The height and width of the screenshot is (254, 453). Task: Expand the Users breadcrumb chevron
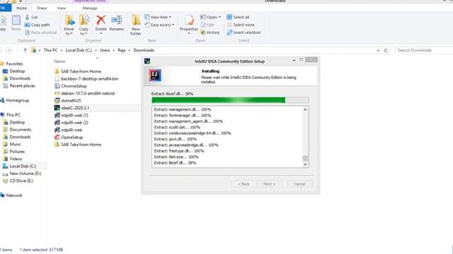(x=114, y=50)
